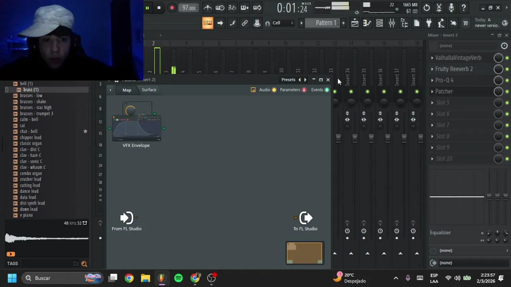Image resolution: width=511 pixels, height=287 pixels.
Task: Open the Mixer view icon in the toolbar
Action: [x=392, y=23]
